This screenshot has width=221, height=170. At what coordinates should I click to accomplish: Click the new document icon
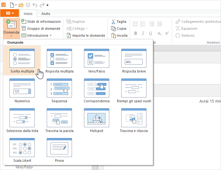pos(12,5)
